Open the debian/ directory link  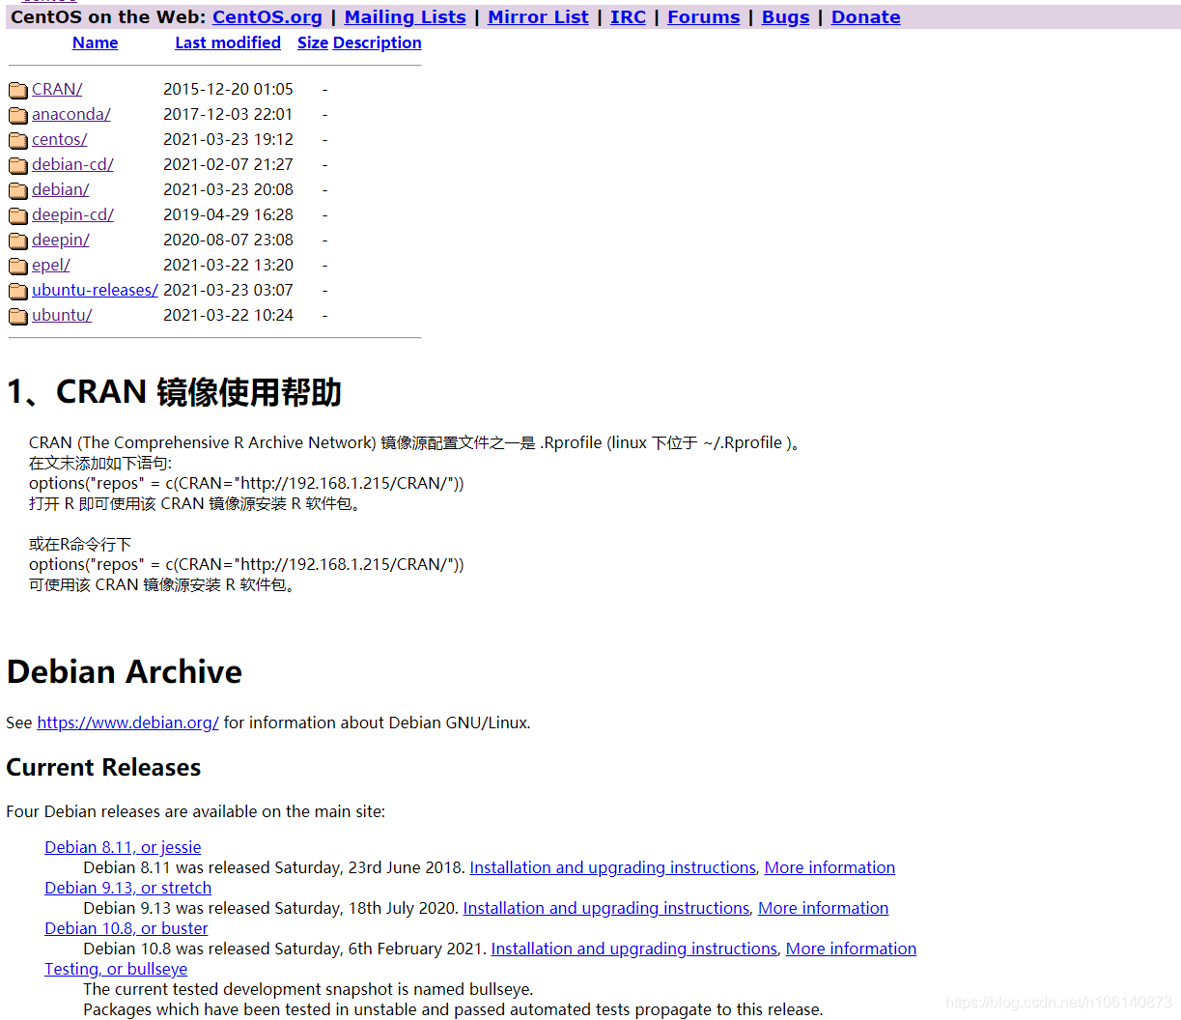click(x=61, y=189)
